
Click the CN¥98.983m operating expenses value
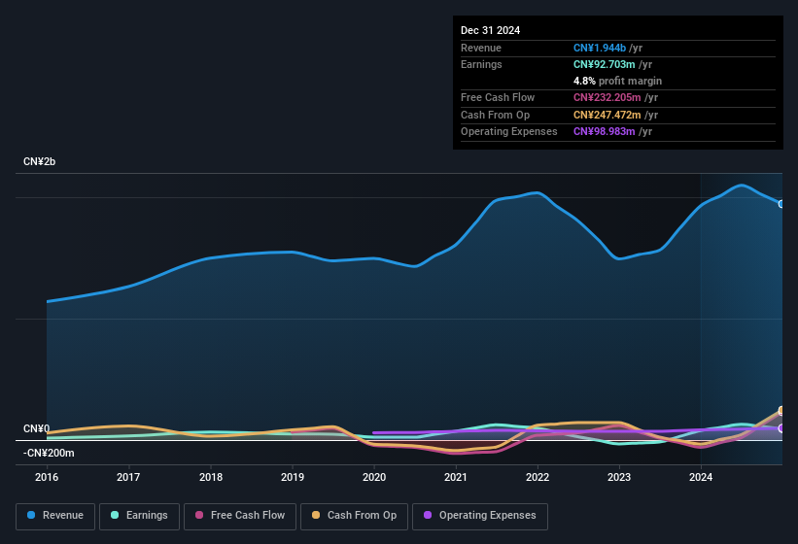coord(605,132)
